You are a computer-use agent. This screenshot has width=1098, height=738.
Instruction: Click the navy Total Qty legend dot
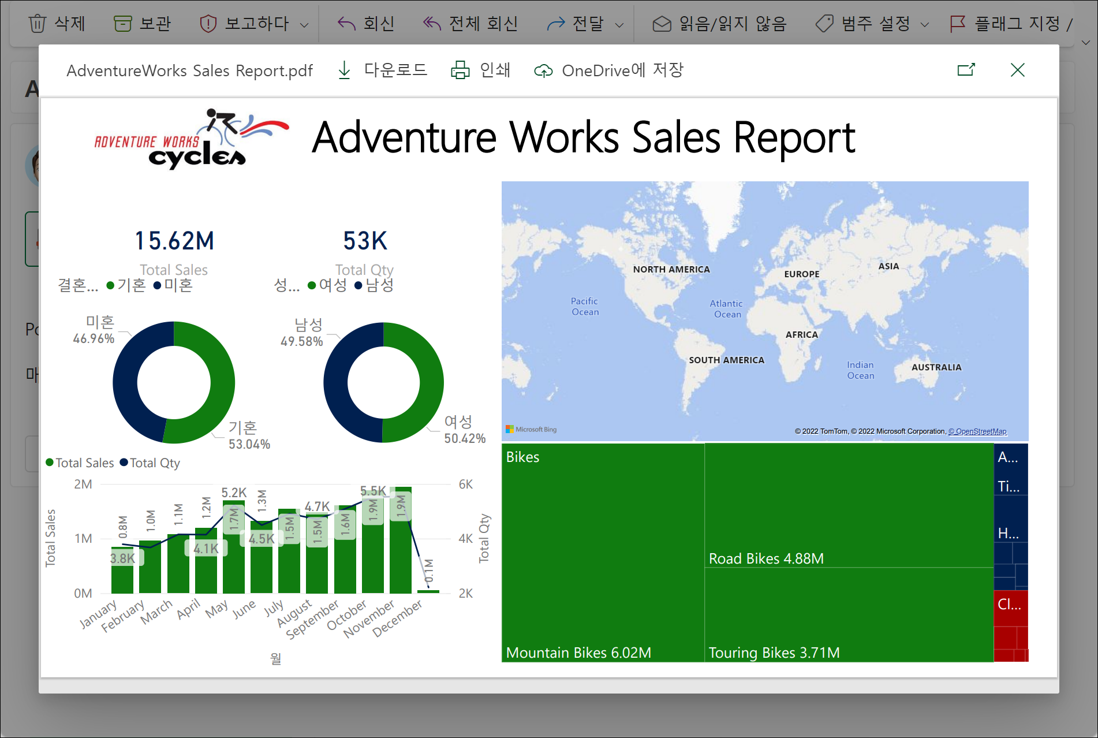[124, 462]
